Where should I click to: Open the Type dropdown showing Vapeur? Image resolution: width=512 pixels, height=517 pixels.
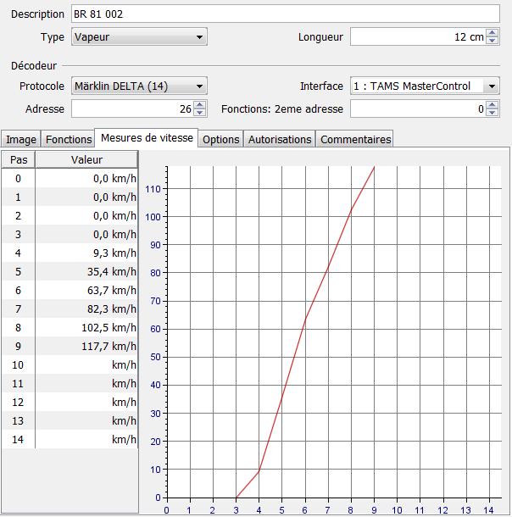[139, 37]
